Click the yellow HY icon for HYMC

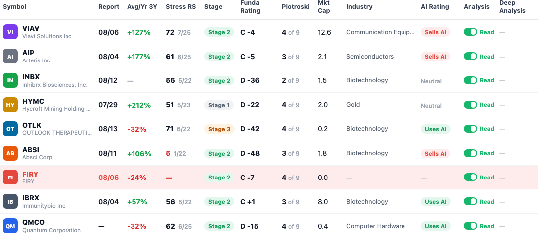(x=10, y=105)
